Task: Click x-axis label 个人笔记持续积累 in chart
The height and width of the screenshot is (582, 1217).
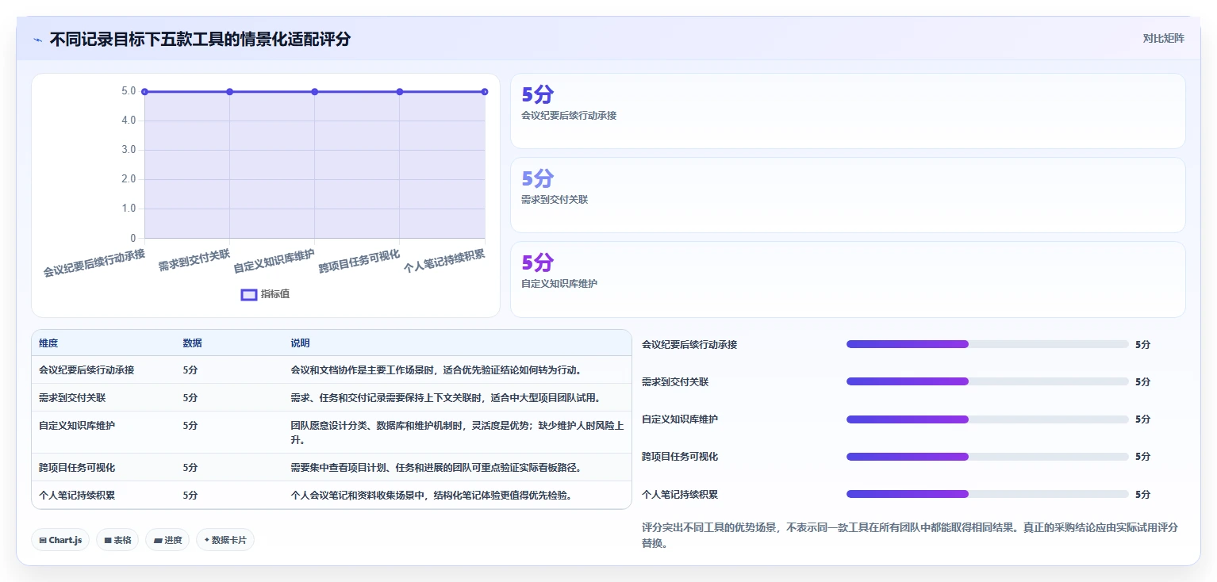Action: [444, 260]
